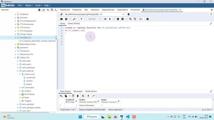The image size is (214, 120).
Task: Click the new query tool icon beside connection
Action: click(128, 14)
